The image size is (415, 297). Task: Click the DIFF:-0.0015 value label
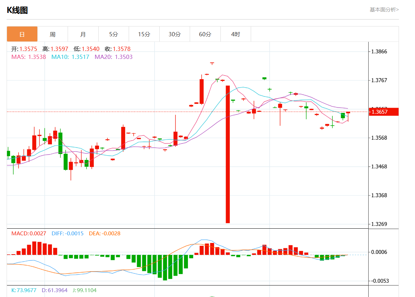point(68,234)
